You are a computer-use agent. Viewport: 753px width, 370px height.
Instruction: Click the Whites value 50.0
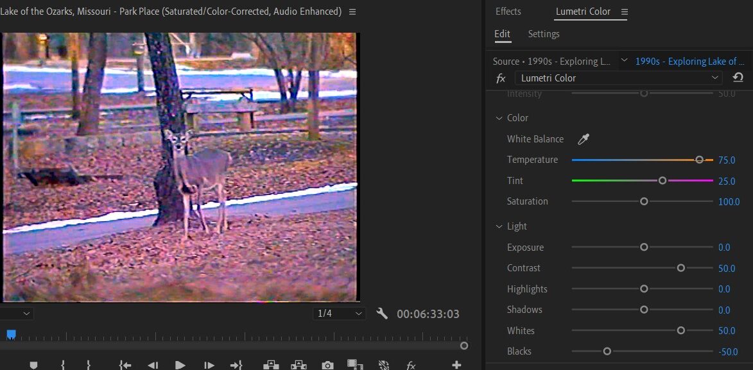coord(727,331)
